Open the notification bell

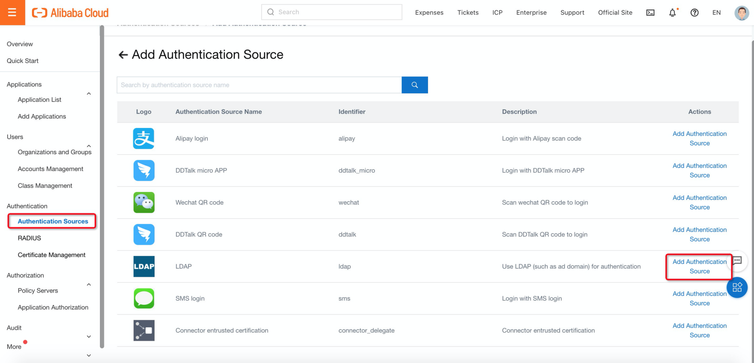[673, 12]
